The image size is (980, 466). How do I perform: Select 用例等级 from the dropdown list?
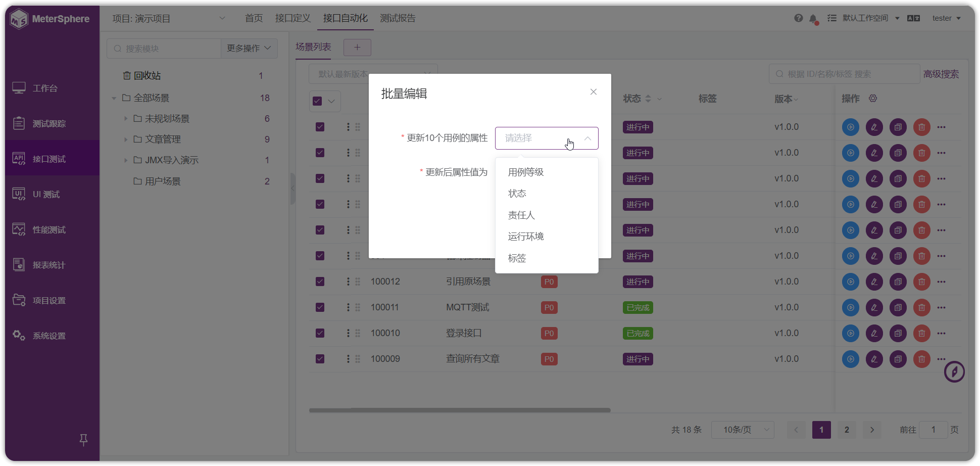(x=547, y=172)
